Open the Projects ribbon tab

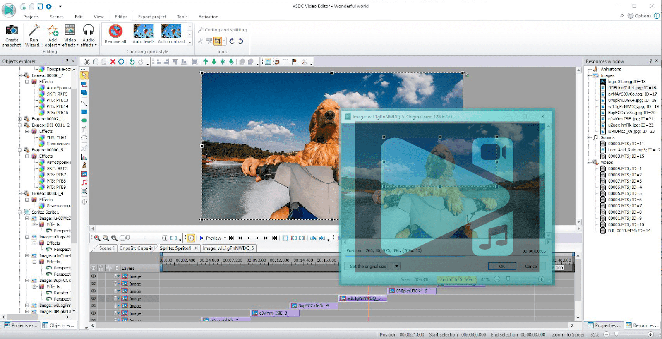pyautogui.click(x=31, y=17)
